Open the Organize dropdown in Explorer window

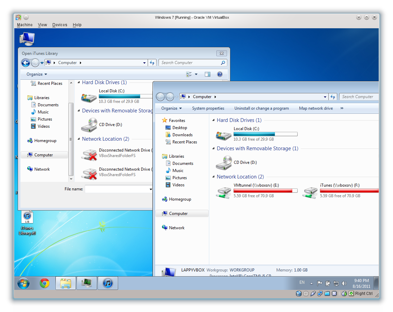click(171, 108)
